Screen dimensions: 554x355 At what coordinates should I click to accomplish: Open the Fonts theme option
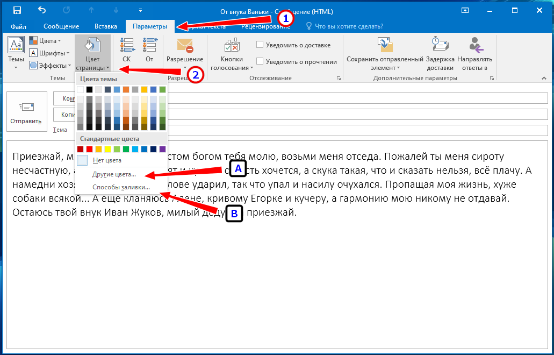(49, 53)
